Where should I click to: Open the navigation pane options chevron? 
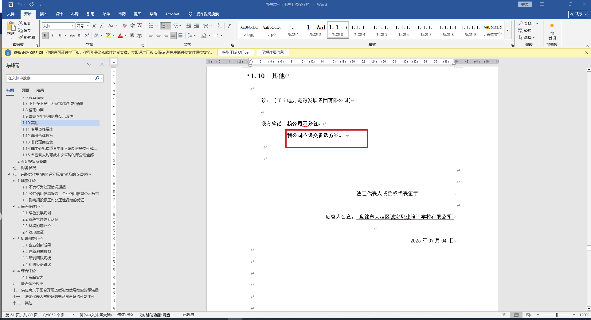[89, 65]
